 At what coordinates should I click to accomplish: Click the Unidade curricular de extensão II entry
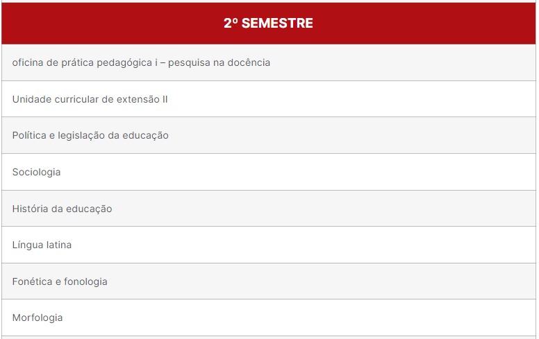(269, 99)
